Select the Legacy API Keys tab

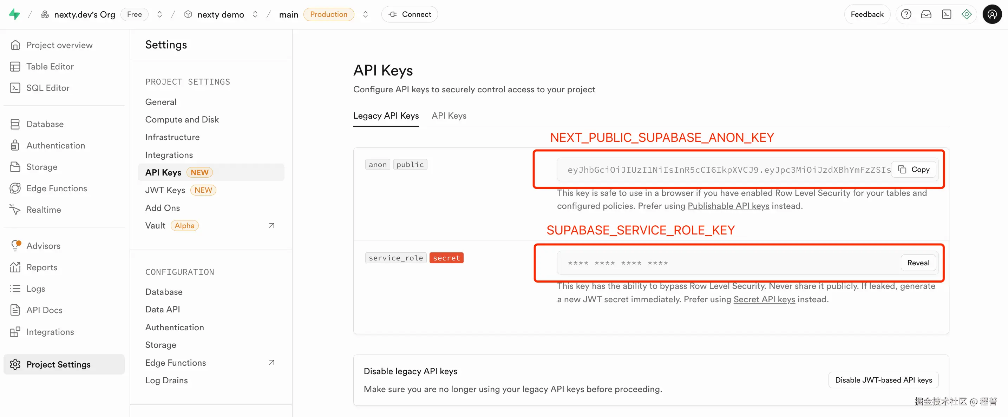[386, 115]
